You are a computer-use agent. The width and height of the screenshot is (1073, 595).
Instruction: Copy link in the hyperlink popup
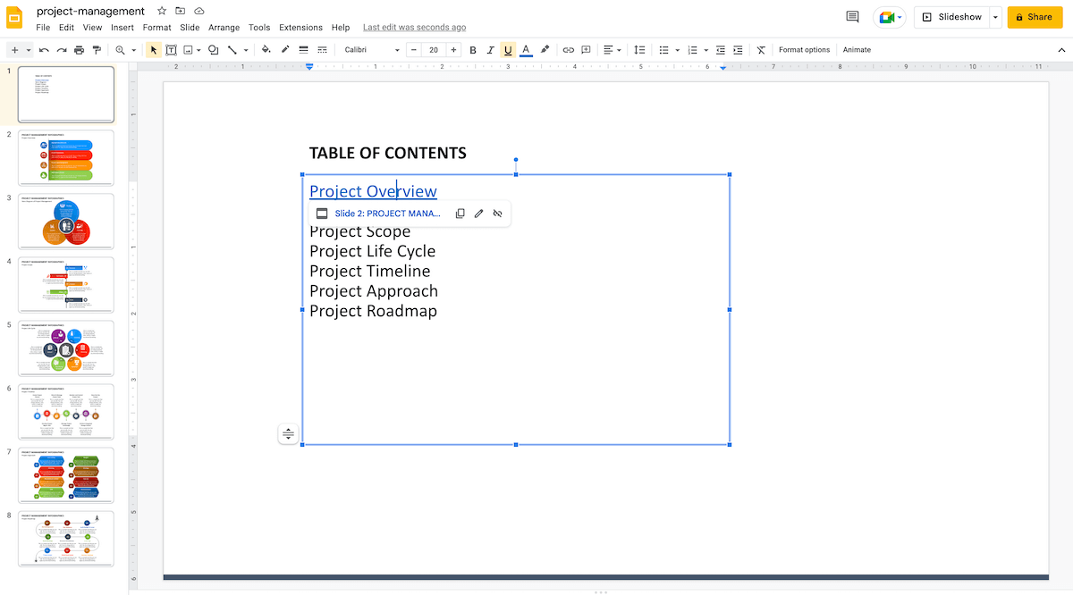(460, 214)
